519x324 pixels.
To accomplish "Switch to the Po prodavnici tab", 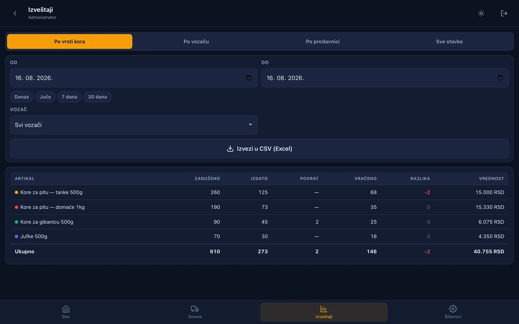I will (323, 41).
